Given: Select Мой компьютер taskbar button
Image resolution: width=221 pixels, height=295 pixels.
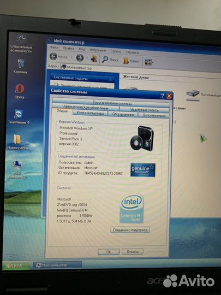Looking at the screenshot, I should point(58,265).
